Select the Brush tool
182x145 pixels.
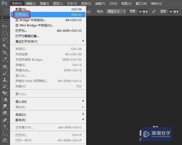click(5, 73)
